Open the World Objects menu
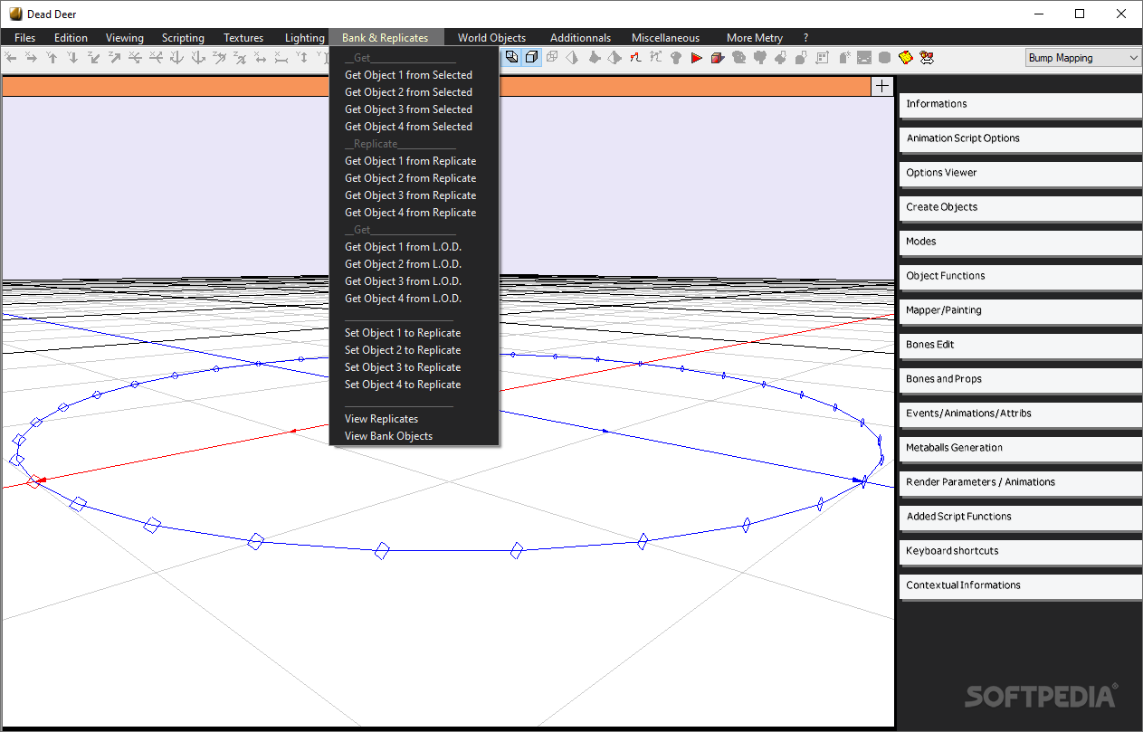The image size is (1143, 732). point(491,38)
